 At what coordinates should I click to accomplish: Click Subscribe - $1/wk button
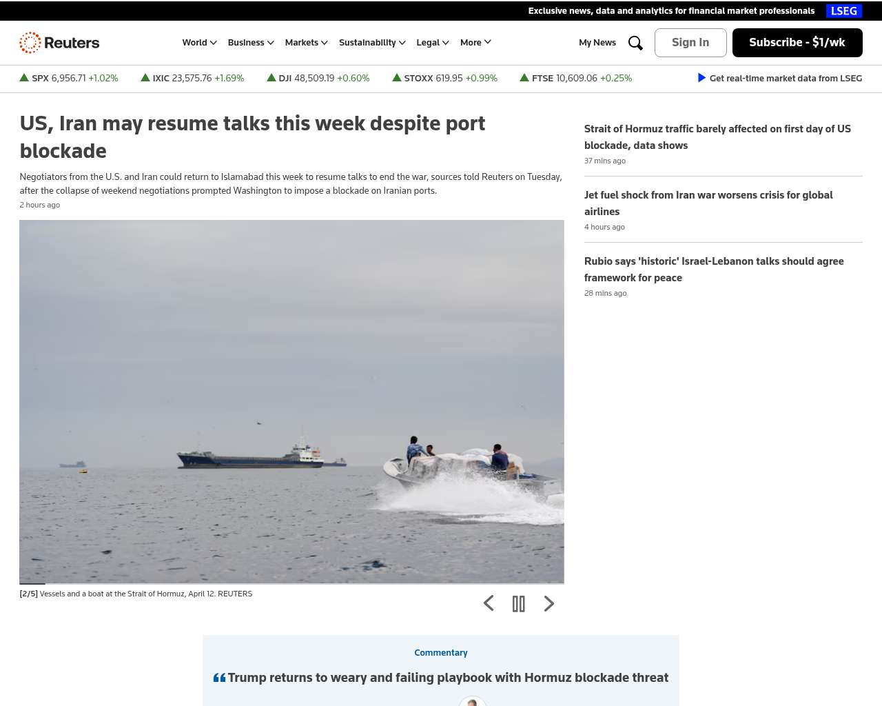(x=797, y=43)
